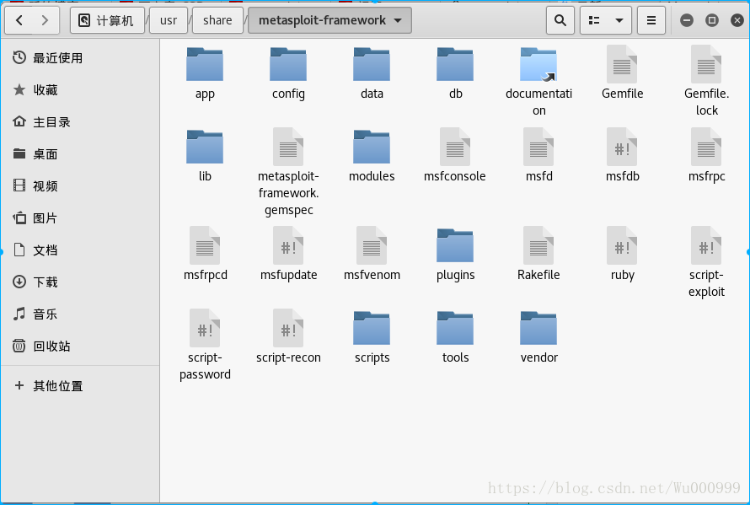
Task: Open 回收站 trash in sidebar
Action: pyautogui.click(x=80, y=346)
